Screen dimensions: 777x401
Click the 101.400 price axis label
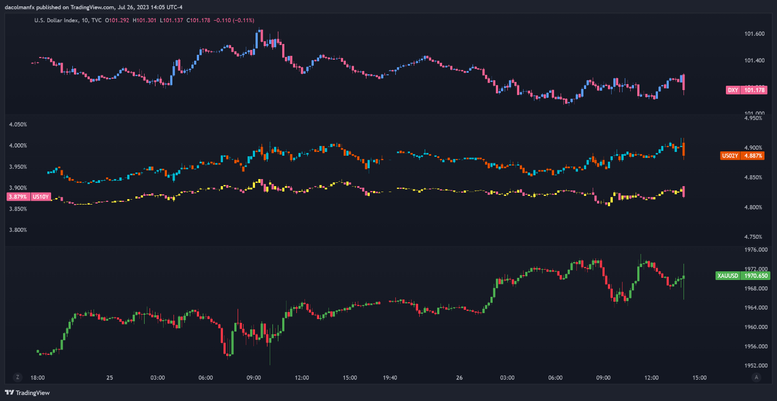point(755,60)
